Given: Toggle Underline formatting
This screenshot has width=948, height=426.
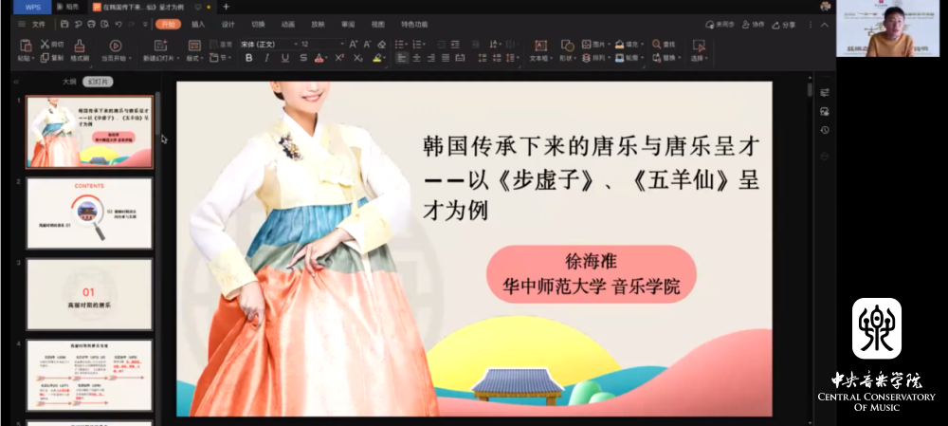Looking at the screenshot, I should point(284,58).
